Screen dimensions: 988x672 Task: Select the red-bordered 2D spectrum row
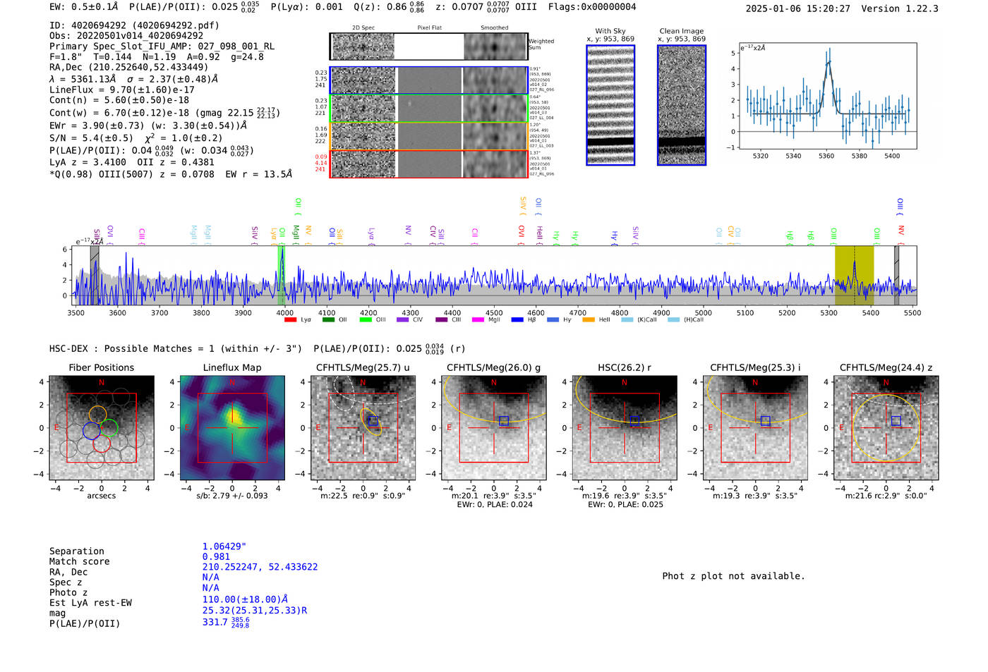(x=428, y=164)
